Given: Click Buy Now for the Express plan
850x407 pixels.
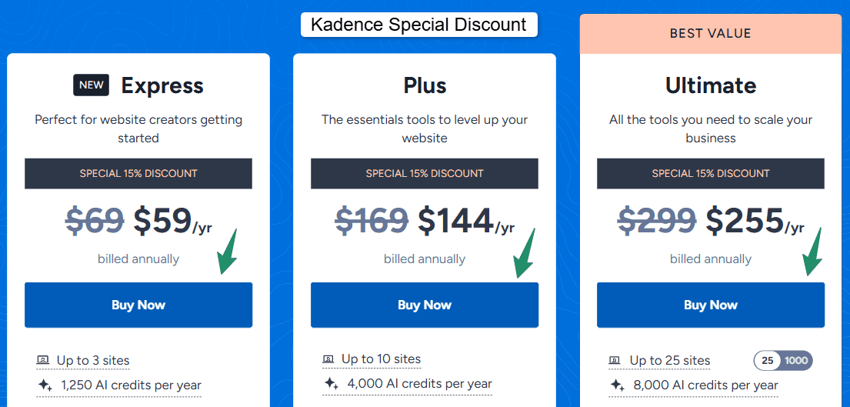Looking at the screenshot, I should 138,305.
